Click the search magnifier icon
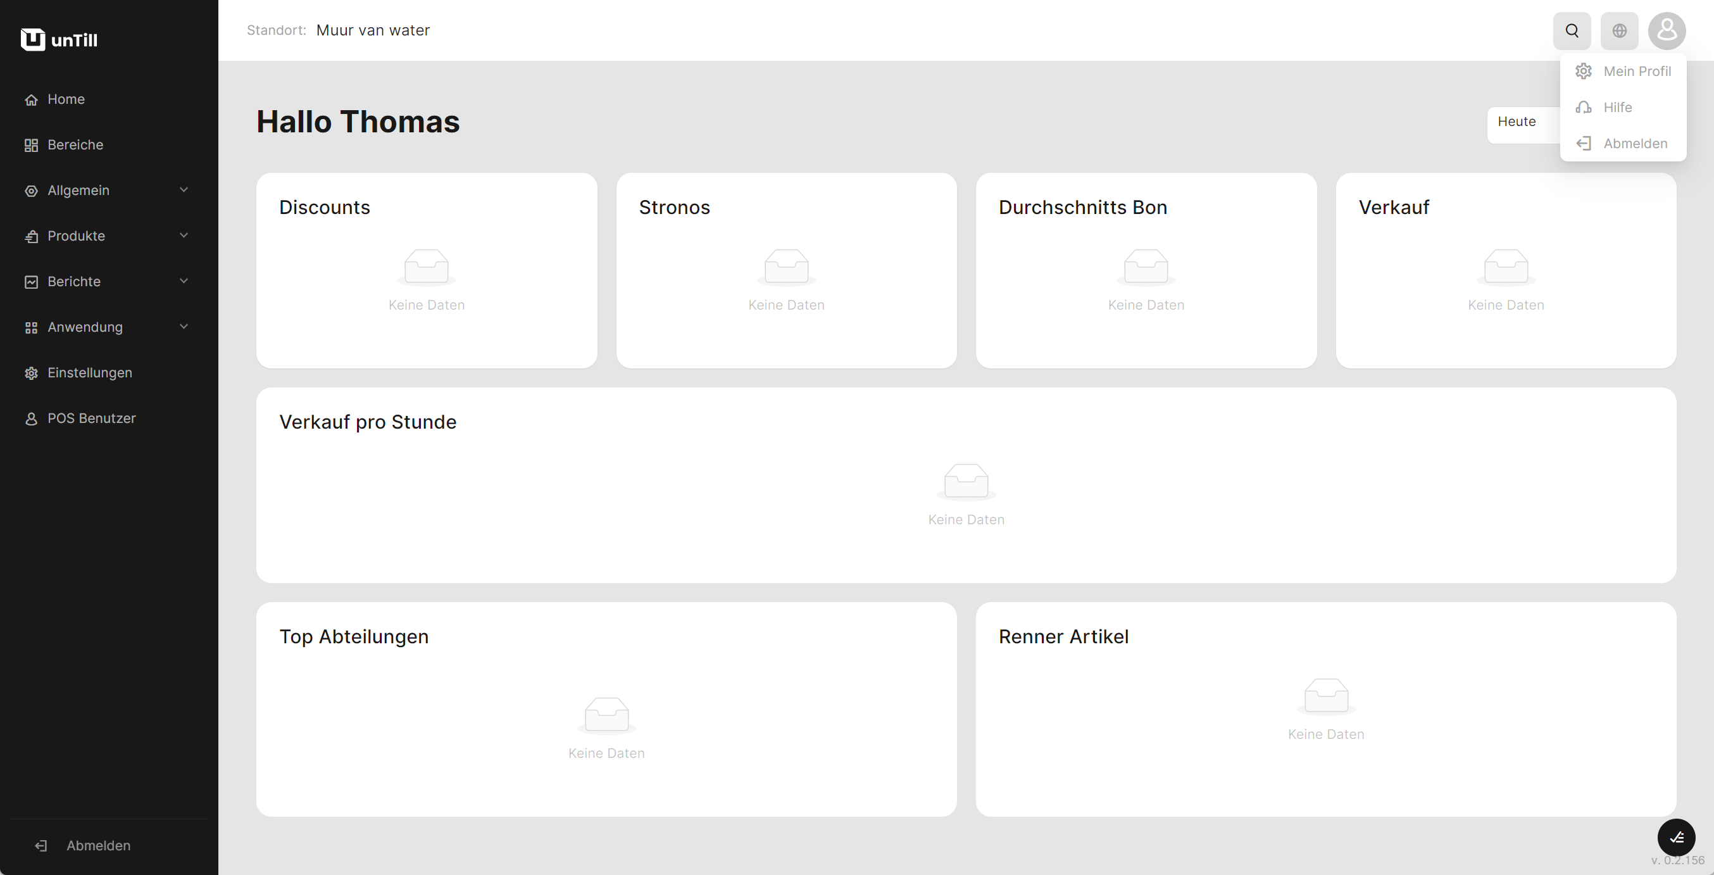This screenshot has width=1714, height=875. click(x=1572, y=30)
